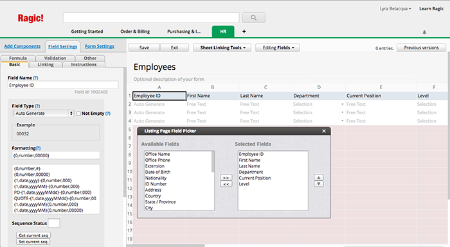450x247 pixels.
Task: Switch to the Order & Billing tab
Action: click(x=135, y=31)
